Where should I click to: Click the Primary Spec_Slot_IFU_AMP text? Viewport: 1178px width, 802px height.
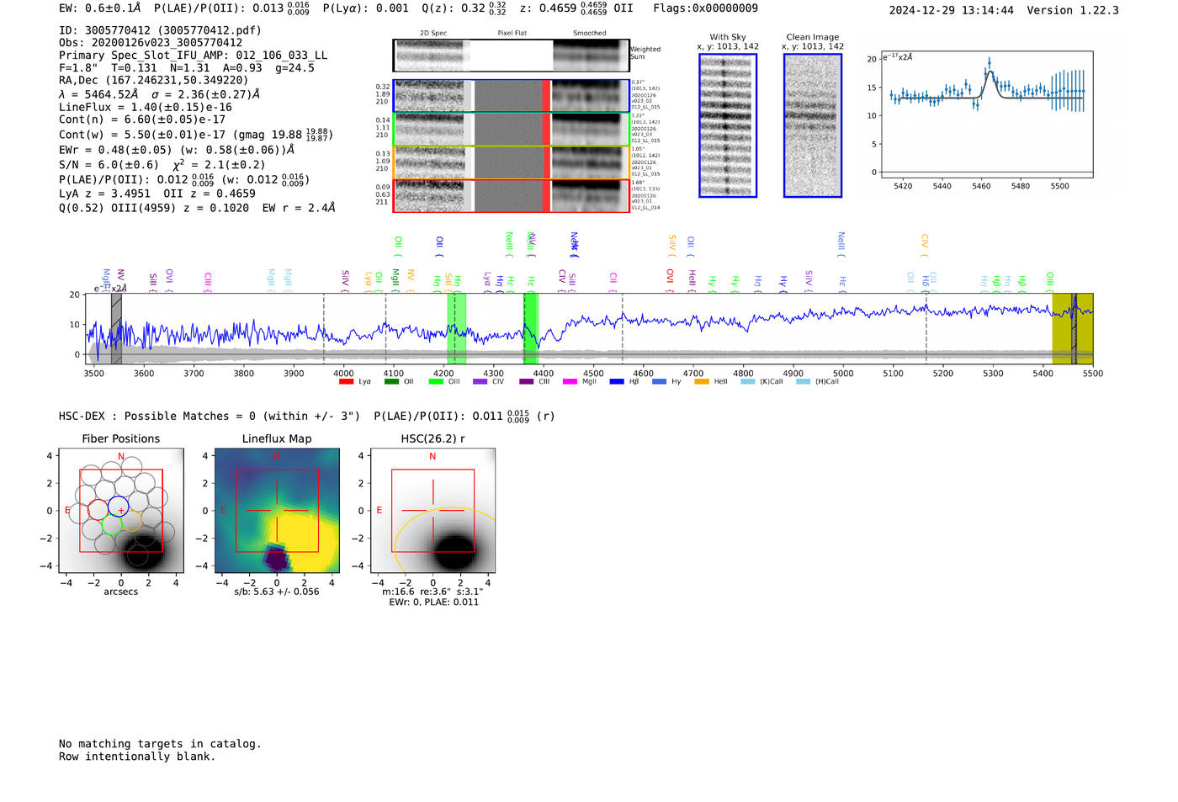click(x=193, y=56)
